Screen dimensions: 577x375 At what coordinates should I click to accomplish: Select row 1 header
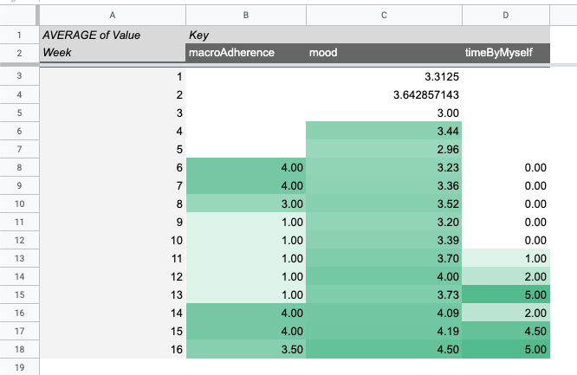19,35
